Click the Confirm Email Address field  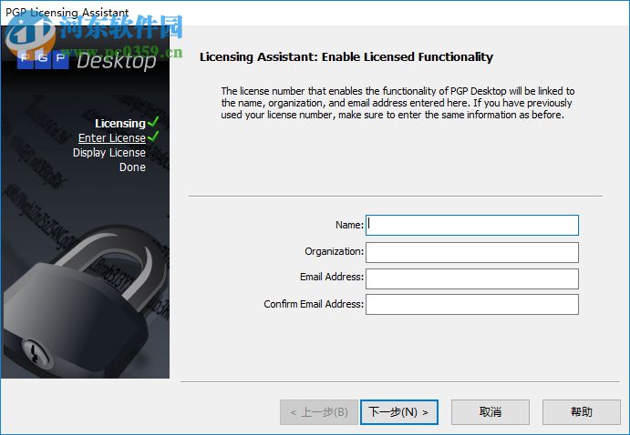(x=472, y=305)
